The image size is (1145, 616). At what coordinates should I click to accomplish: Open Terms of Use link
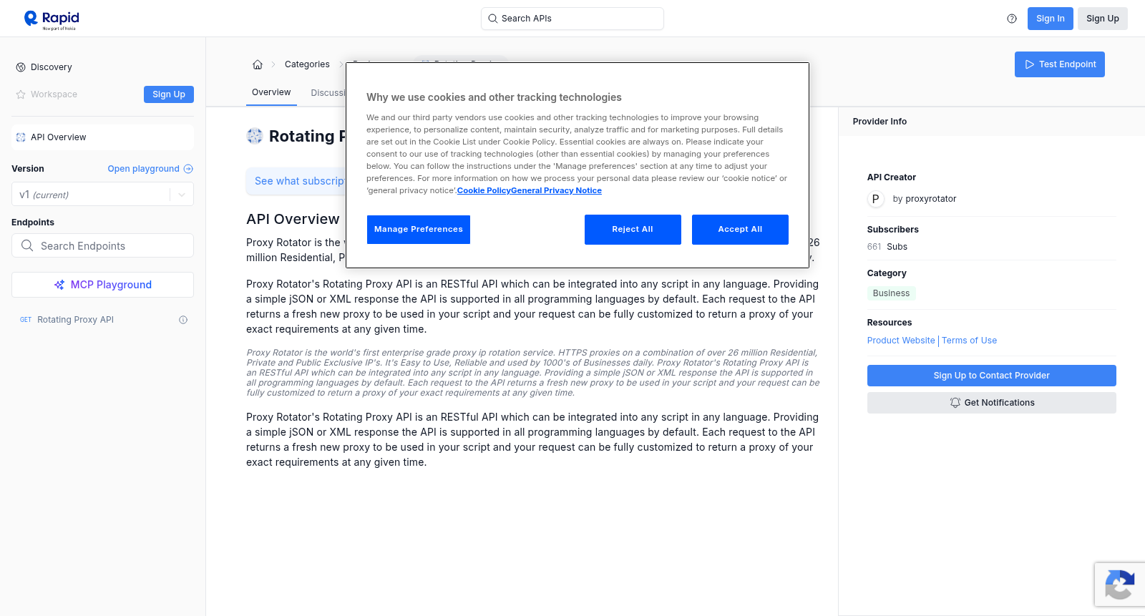click(969, 341)
